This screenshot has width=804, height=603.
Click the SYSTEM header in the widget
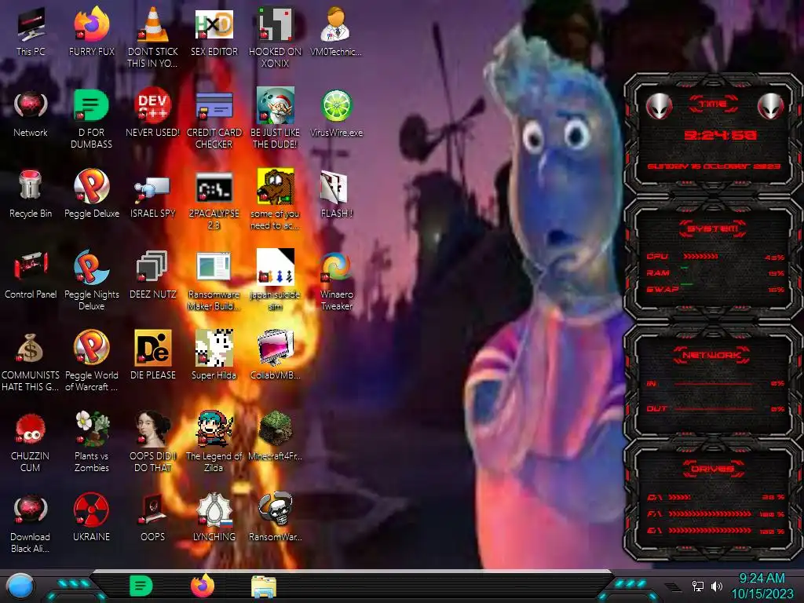point(713,228)
